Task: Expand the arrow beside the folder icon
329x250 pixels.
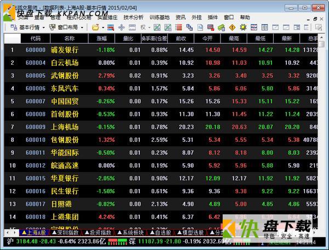Action: tap(103, 27)
